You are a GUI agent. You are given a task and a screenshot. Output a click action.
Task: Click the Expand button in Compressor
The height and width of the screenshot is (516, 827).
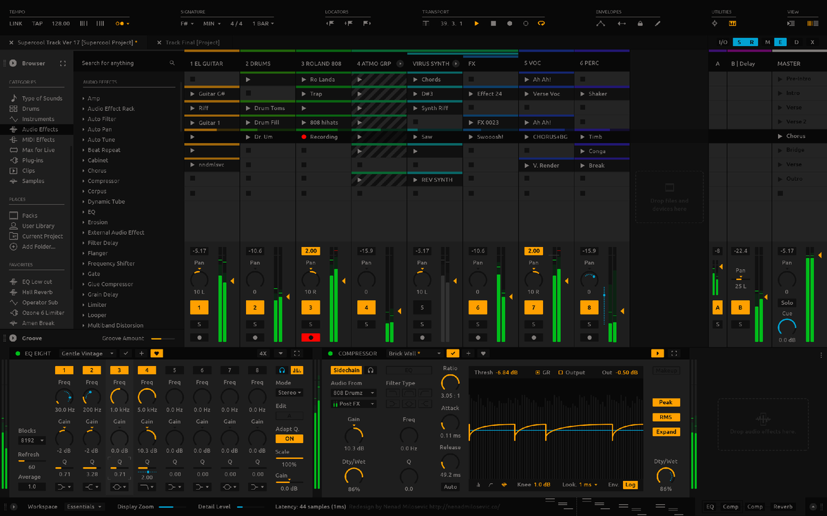point(666,432)
